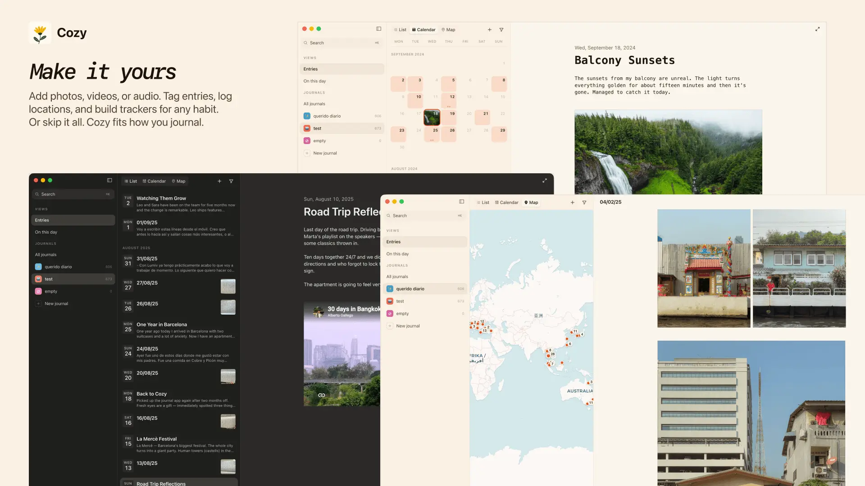
Task: Click test journal icon in map window
Action: click(x=390, y=301)
